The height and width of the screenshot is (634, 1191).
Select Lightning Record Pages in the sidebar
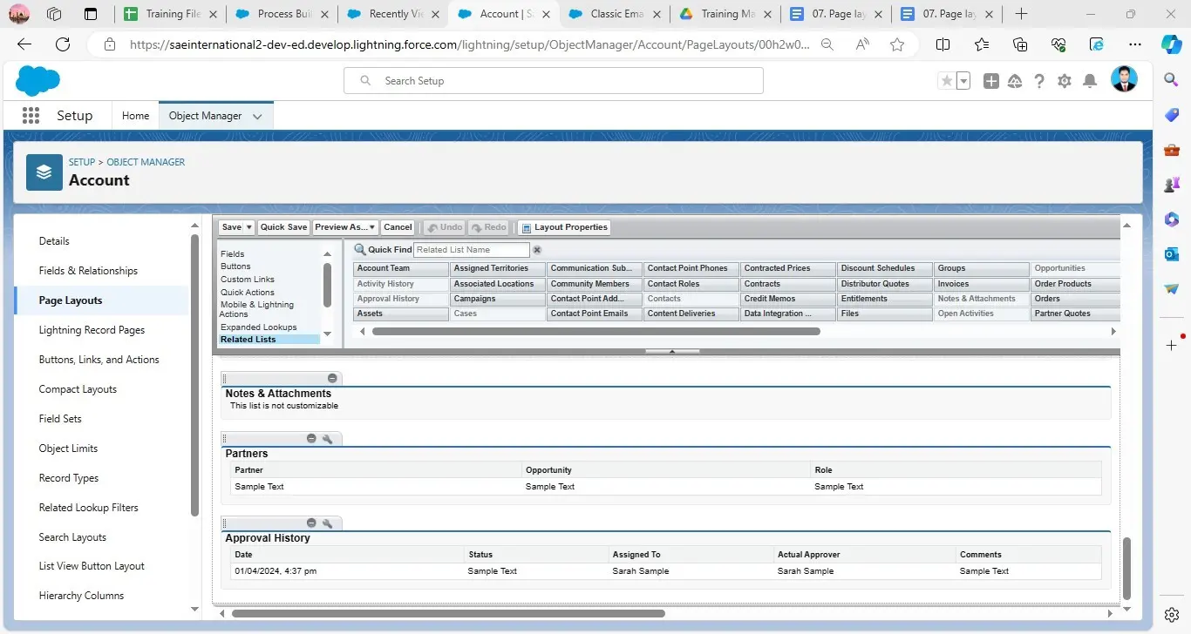92,330
